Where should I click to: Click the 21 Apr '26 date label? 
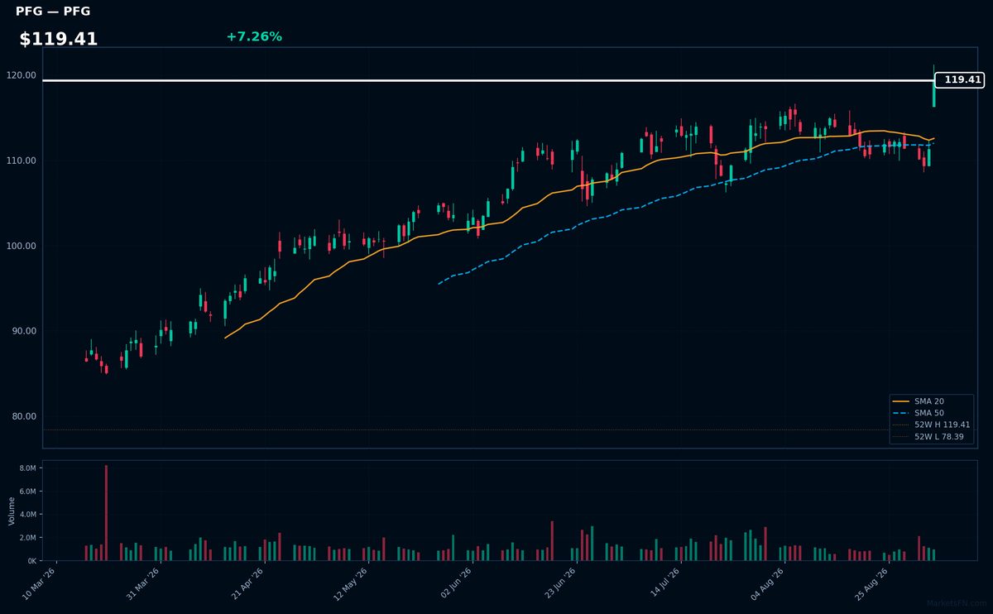[247, 583]
